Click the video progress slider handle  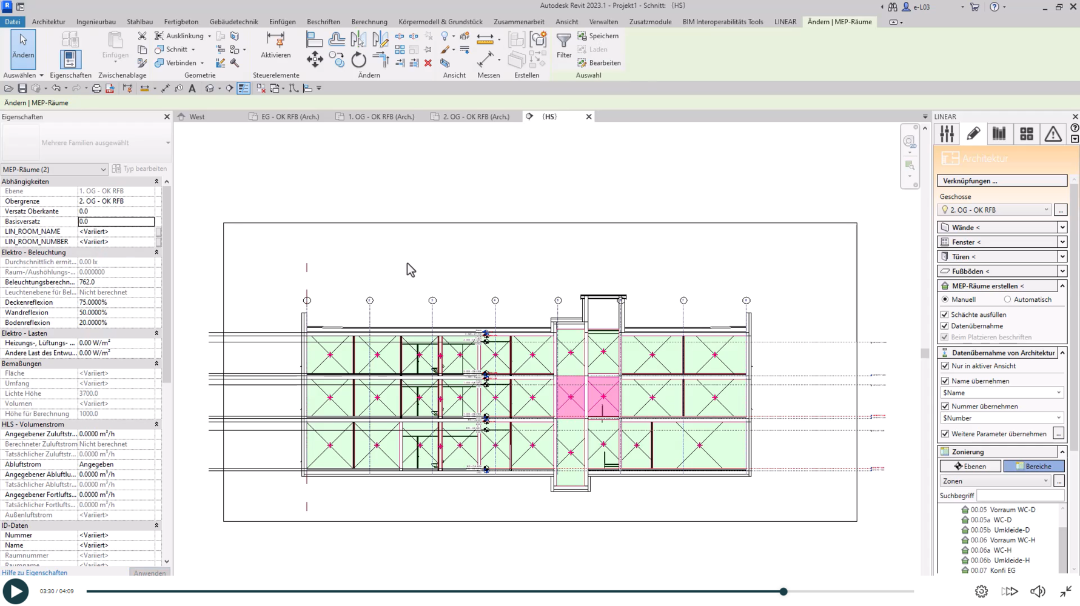783,591
